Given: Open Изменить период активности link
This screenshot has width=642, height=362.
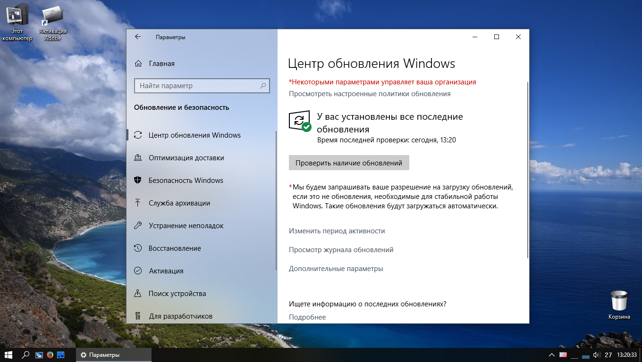Looking at the screenshot, I should [337, 231].
